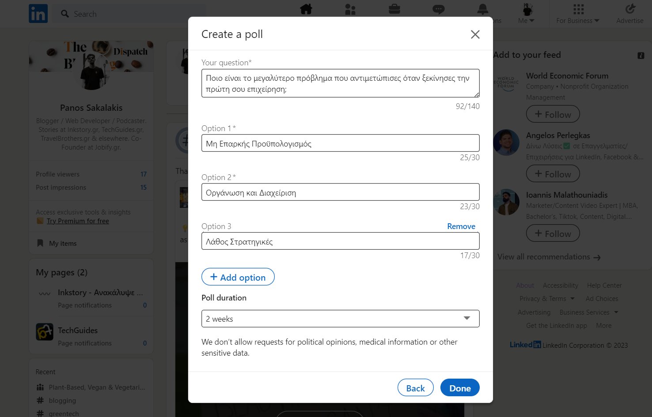Viewport: 652px width, 417px height.
Task: Open Try Premium for free link
Action: coord(78,221)
